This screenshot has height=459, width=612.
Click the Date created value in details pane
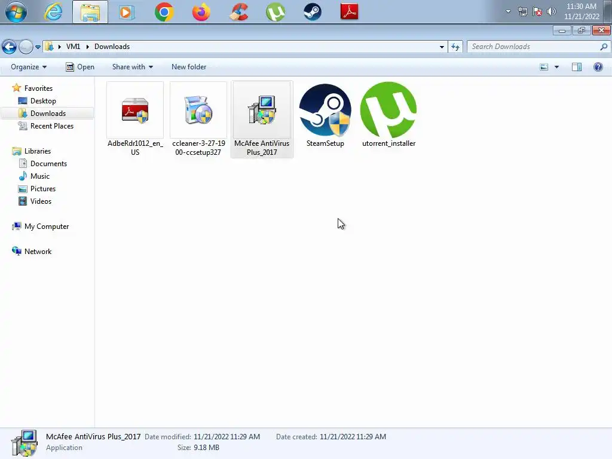(353, 437)
